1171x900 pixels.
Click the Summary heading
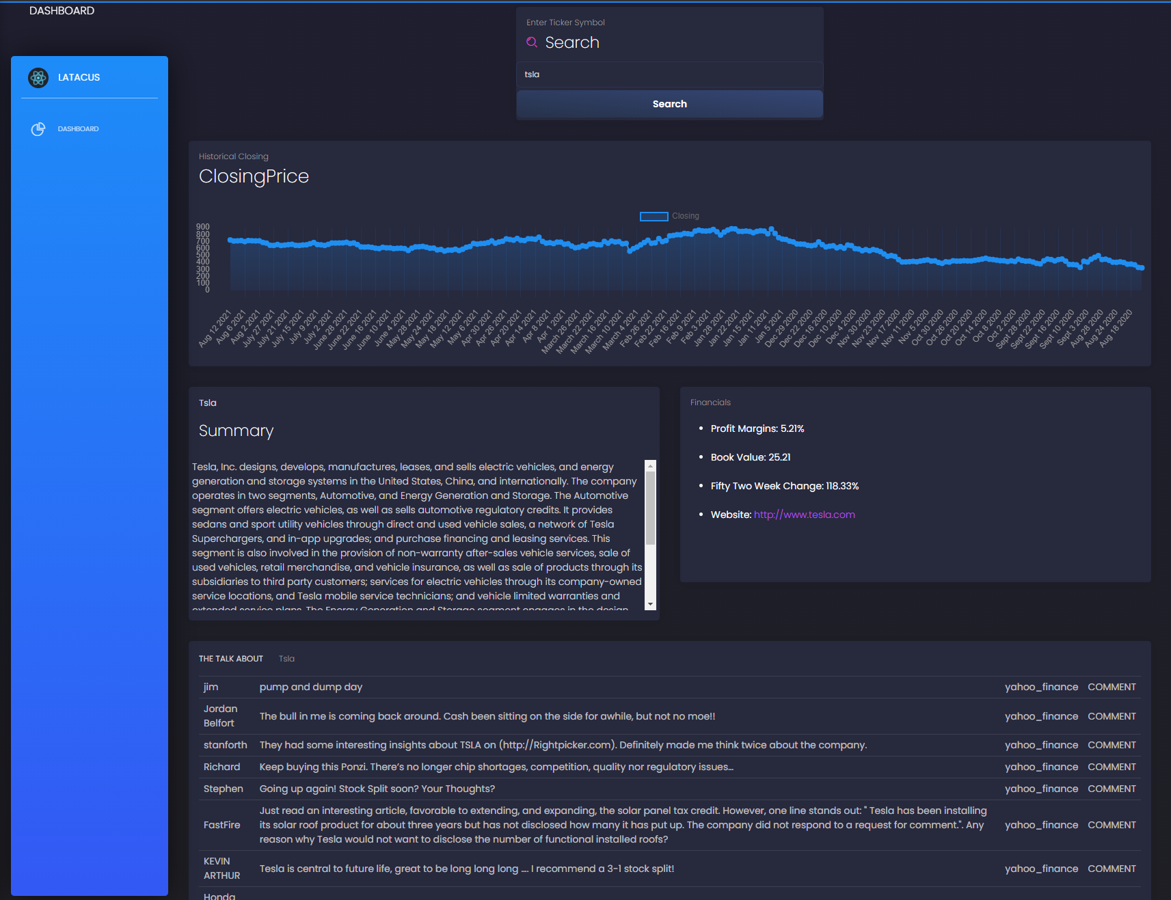(x=236, y=431)
